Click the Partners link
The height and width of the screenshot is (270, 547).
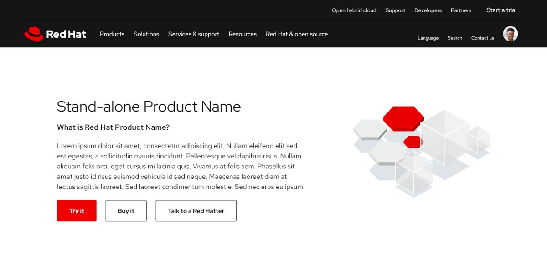coord(461,10)
